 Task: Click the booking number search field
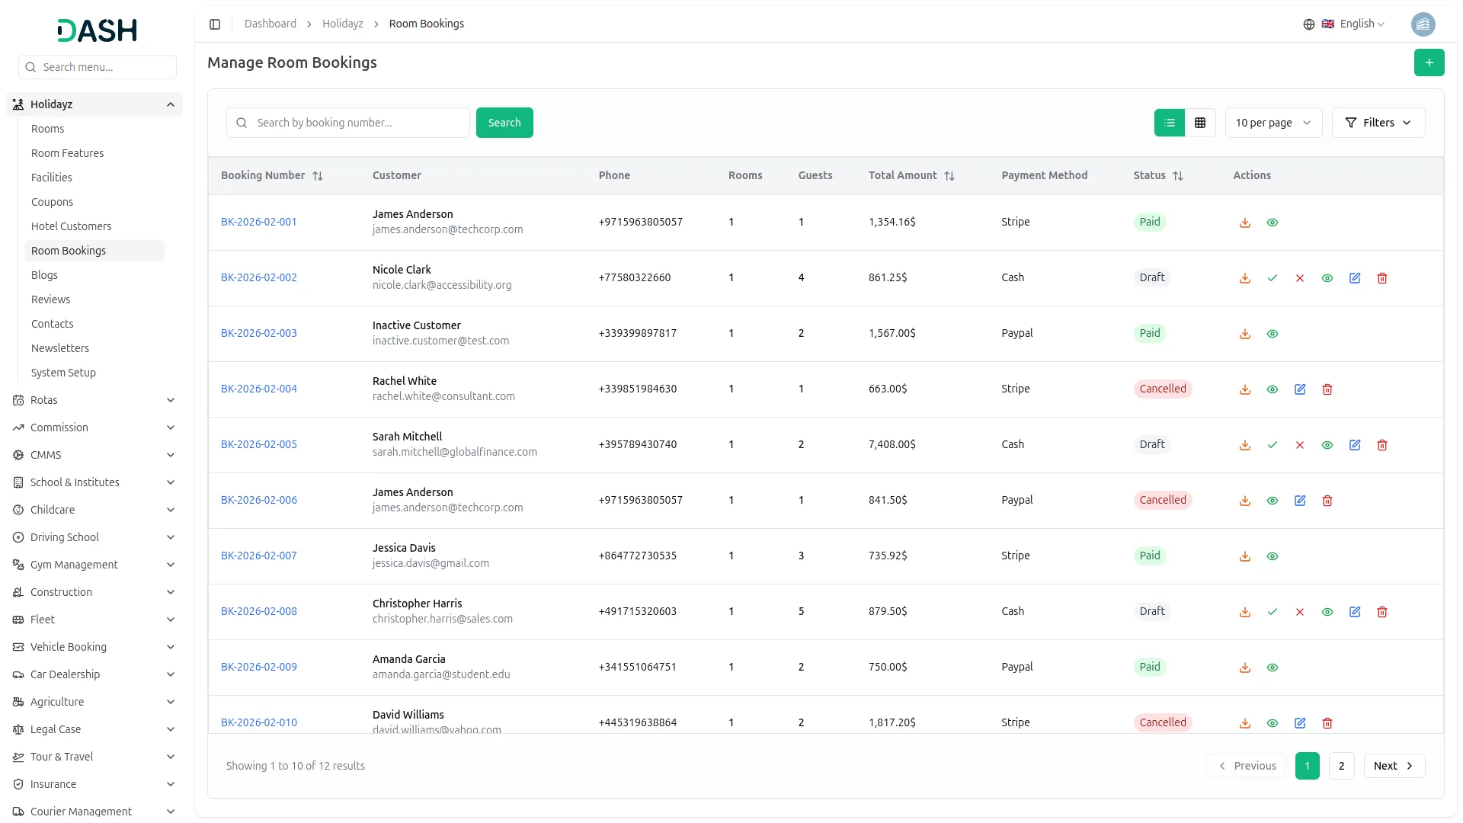click(x=358, y=123)
